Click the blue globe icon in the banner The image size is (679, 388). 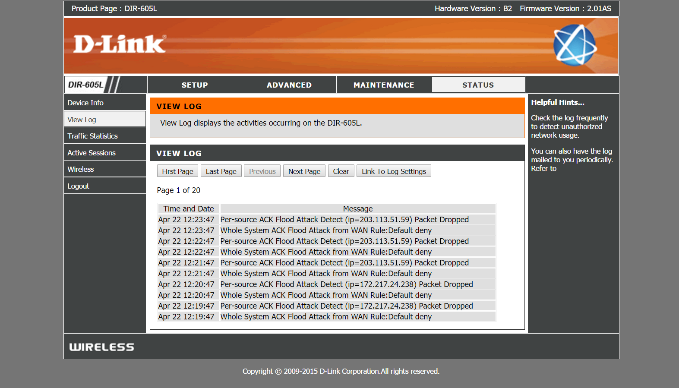click(575, 45)
